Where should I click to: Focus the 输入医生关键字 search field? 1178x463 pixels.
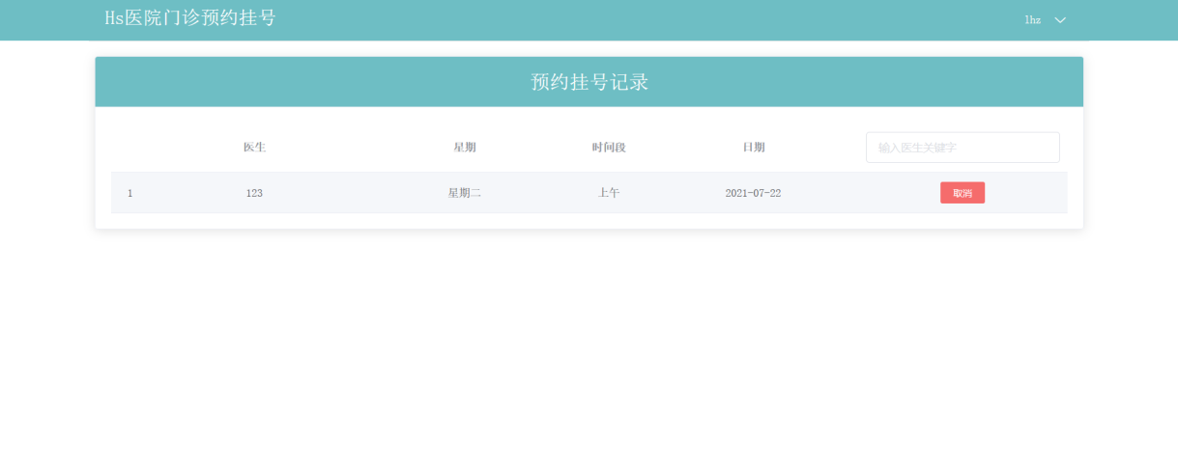(963, 148)
